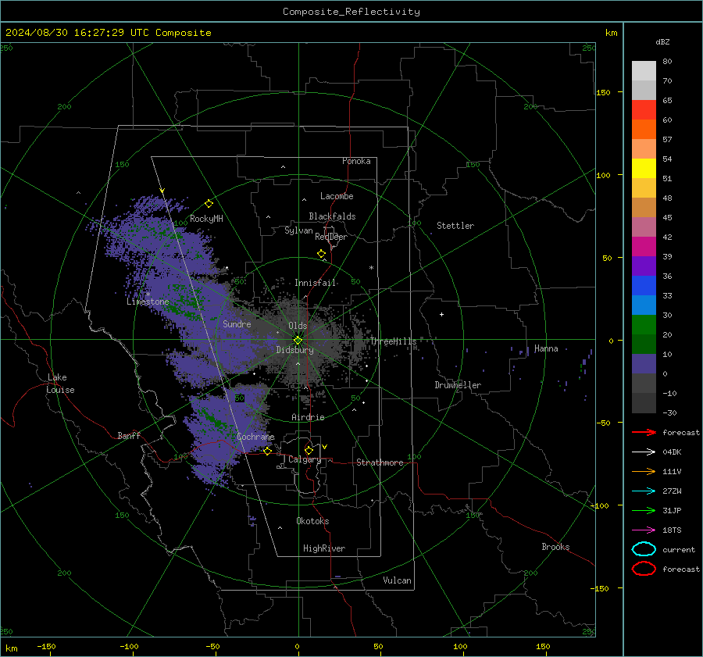Click the Strathmore label

coord(380,462)
